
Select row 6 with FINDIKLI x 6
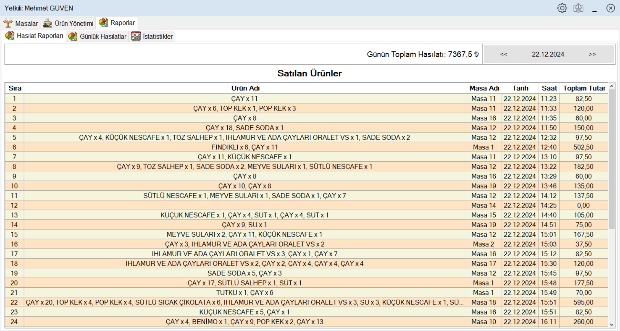point(244,147)
